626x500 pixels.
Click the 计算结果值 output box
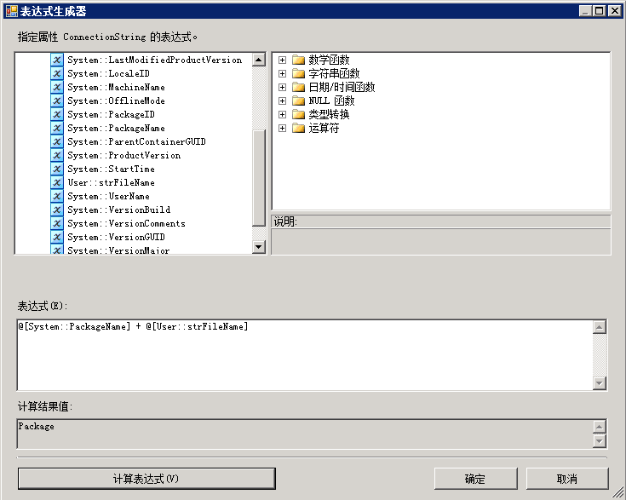[306, 434]
